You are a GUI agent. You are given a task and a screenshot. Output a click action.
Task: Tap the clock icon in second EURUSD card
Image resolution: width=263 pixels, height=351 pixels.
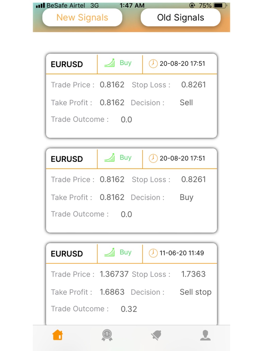coord(153,158)
